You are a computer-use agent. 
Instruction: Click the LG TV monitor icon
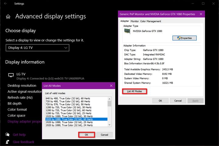(x=11, y=75)
